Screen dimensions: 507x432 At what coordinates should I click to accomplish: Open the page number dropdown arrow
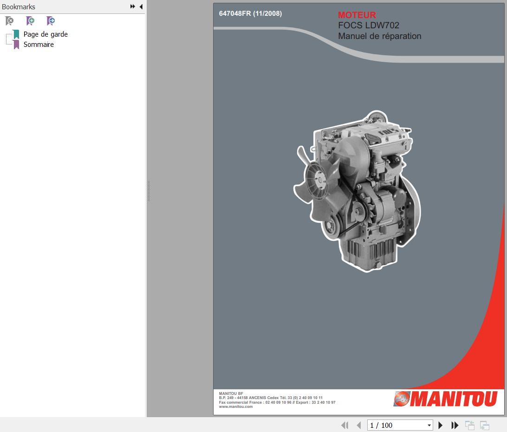429,425
